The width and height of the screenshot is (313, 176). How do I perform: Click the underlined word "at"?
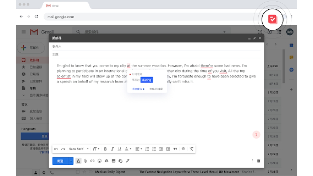pyautogui.click(x=129, y=66)
